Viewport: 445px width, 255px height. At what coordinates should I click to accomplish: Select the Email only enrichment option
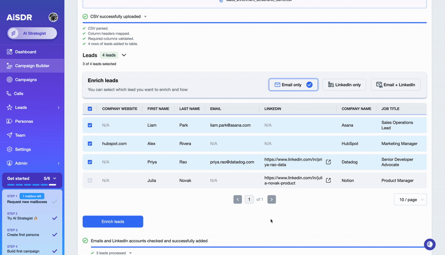(293, 84)
